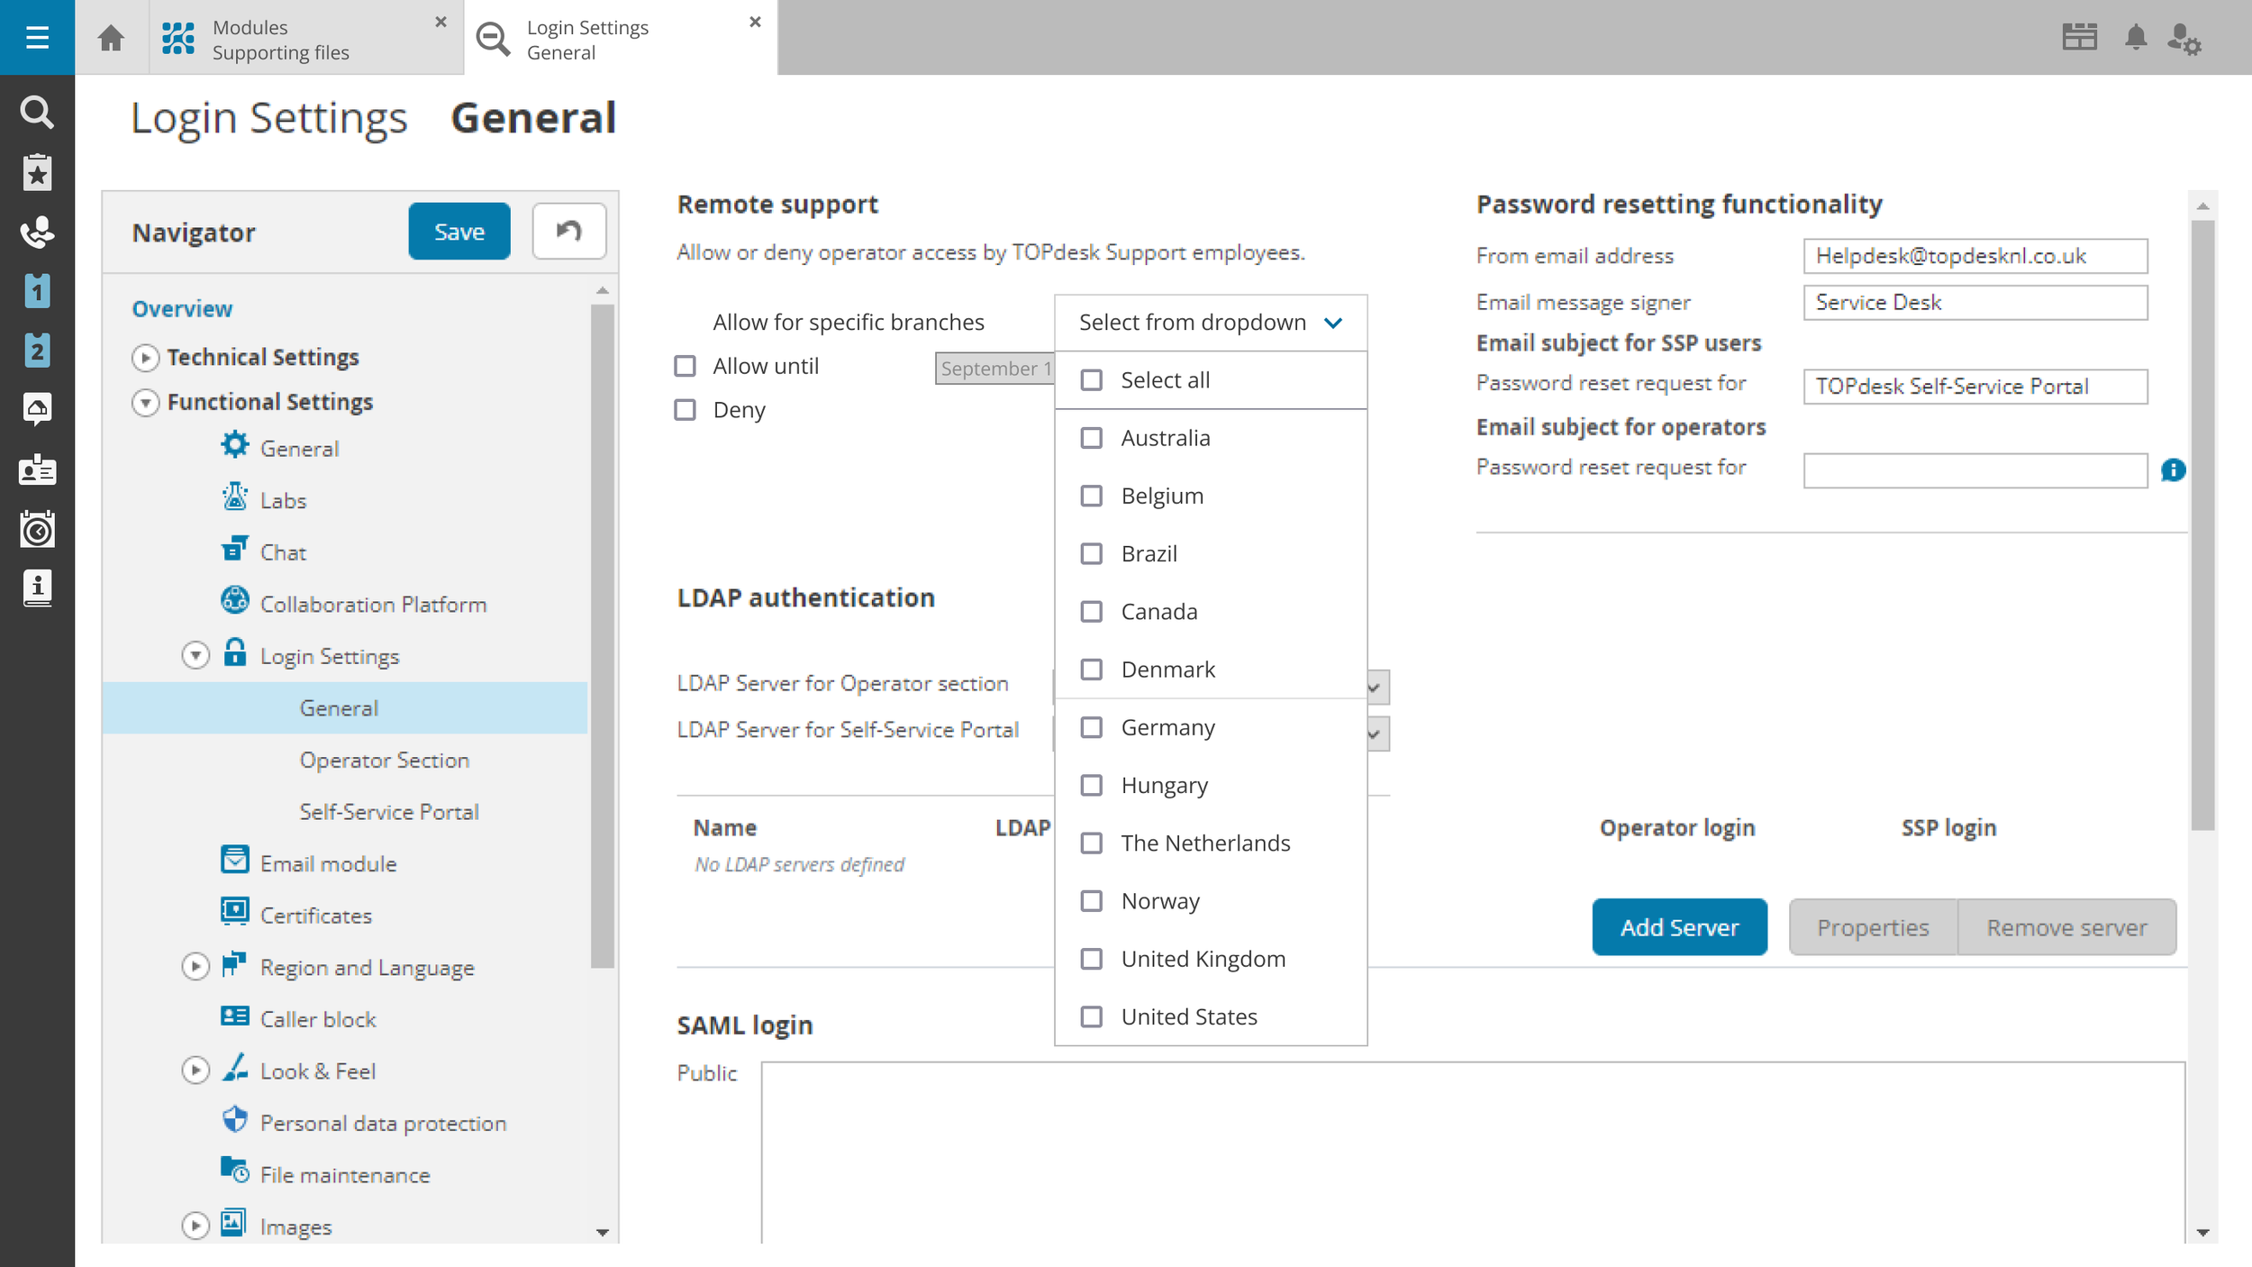Open the dashboard icon top right
Screen dimensions: 2252x1267
point(2079,37)
